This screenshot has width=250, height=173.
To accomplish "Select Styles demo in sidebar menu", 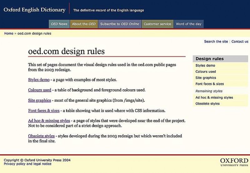I will [x=205, y=66].
